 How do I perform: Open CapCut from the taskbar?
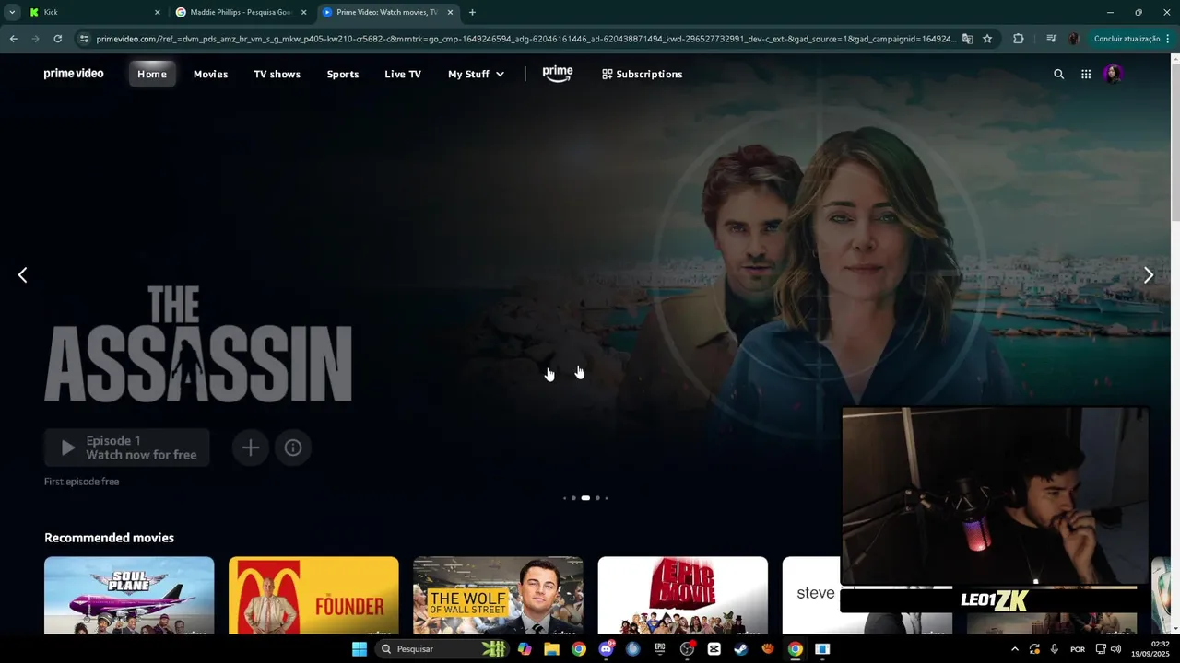pyautogui.click(x=714, y=649)
